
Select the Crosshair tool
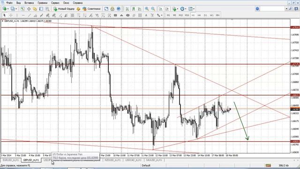[11, 15]
